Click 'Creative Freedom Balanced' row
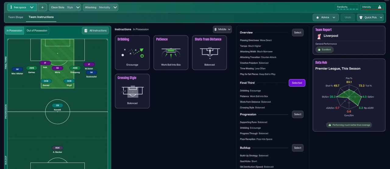The image size is (390, 169). tap(254, 63)
